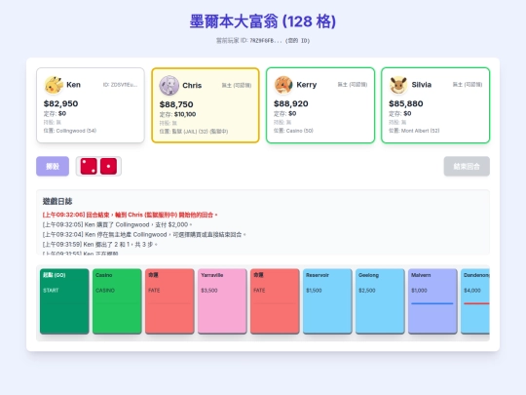The image size is (526, 395).
Task: Select Kerry's player card
Action: pyautogui.click(x=320, y=105)
